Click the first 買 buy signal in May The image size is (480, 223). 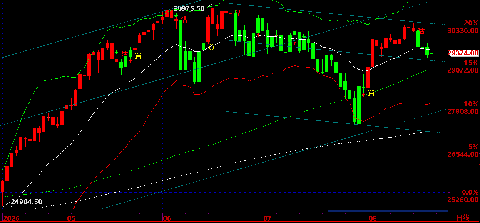(x=138, y=55)
